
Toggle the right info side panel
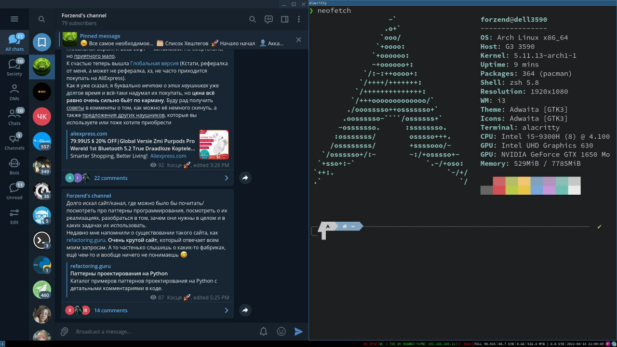284,19
